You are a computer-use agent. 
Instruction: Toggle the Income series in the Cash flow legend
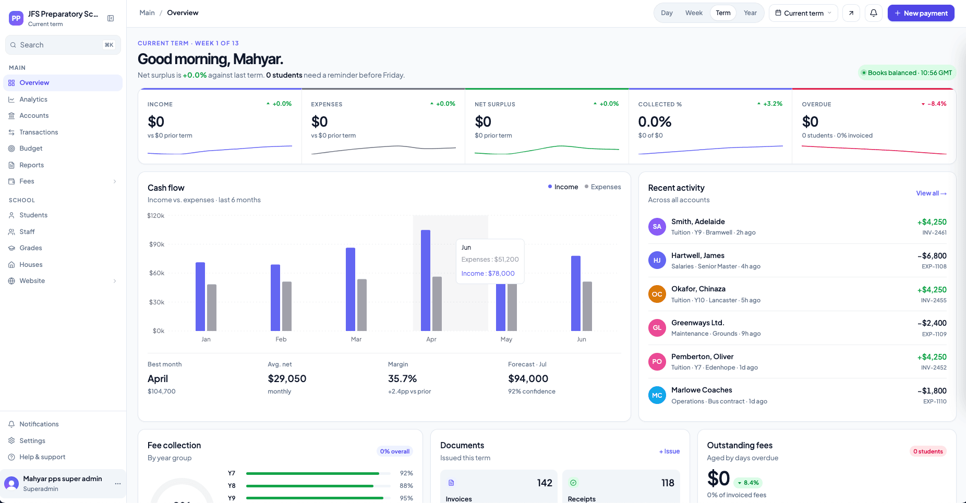563,187
